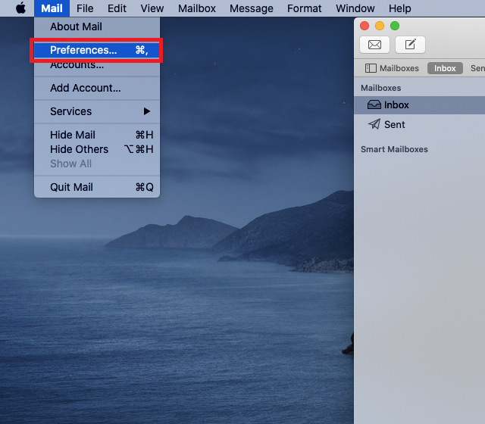Open the Mailbox menu

(197, 8)
